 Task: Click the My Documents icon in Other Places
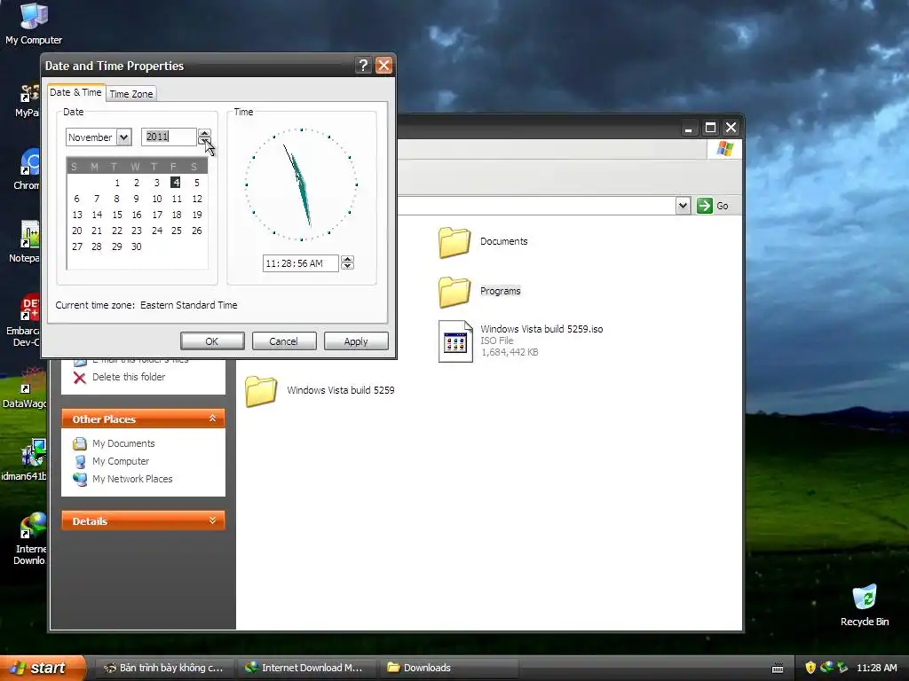(x=79, y=443)
